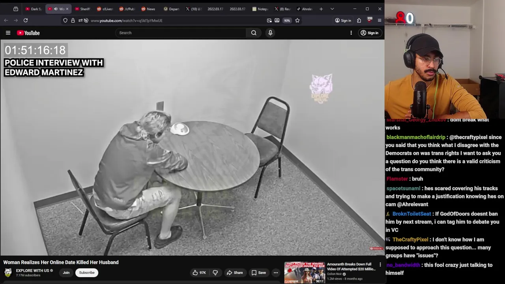Screen dimensions: 505x284
Task: Save the video to playlist
Action: click(x=259, y=273)
